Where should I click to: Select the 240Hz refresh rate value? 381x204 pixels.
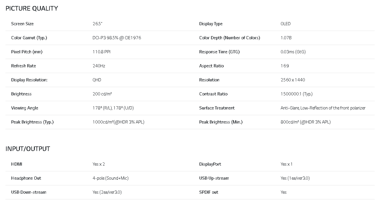click(99, 66)
